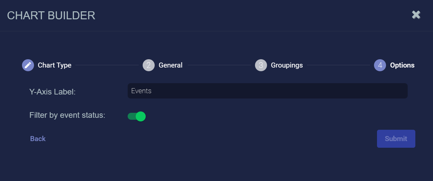Click the pencil icon for Chart Type step
Image resolution: width=433 pixels, height=181 pixels.
click(28, 65)
